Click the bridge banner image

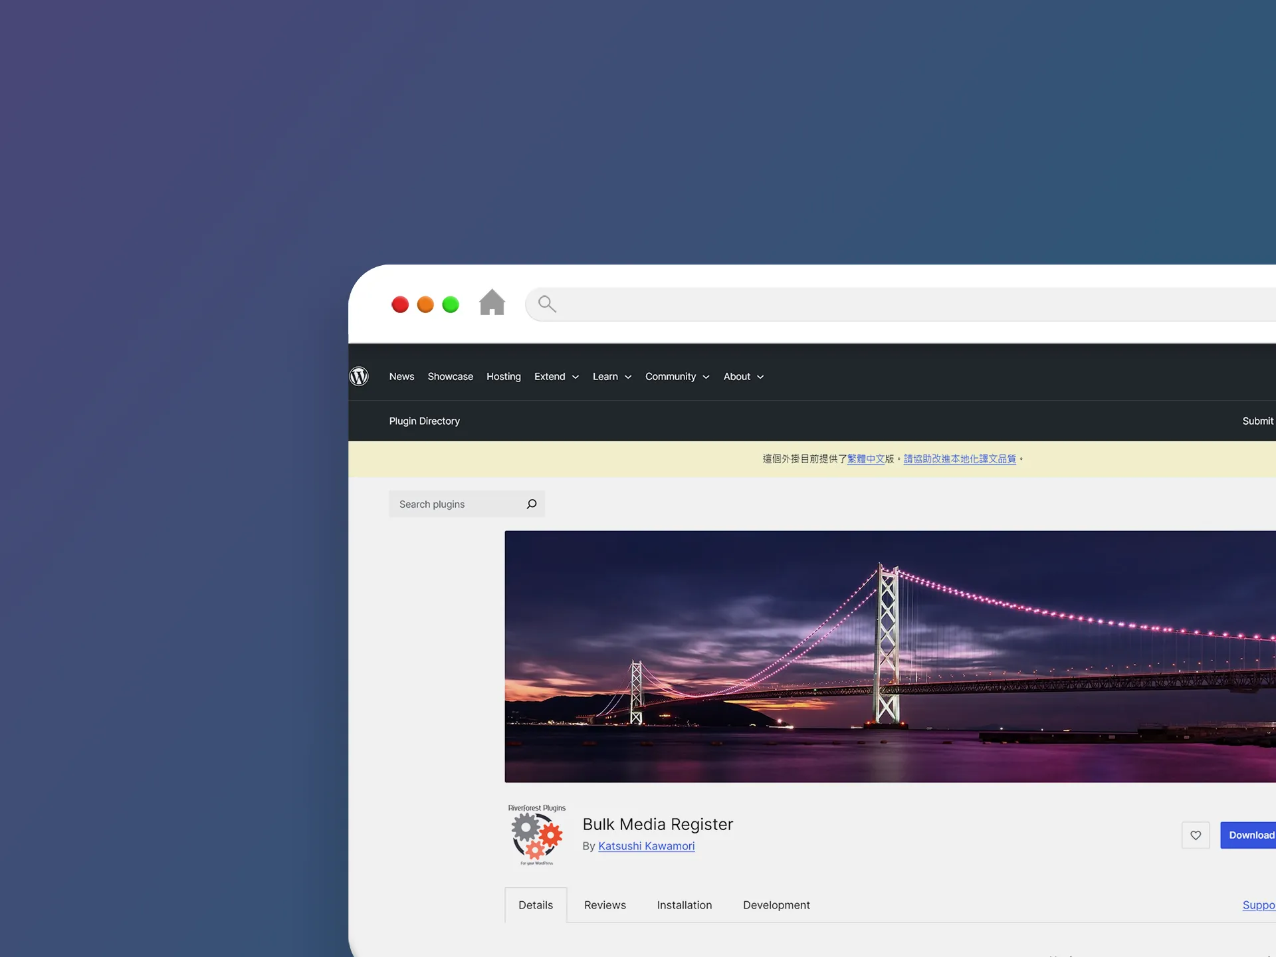point(891,657)
